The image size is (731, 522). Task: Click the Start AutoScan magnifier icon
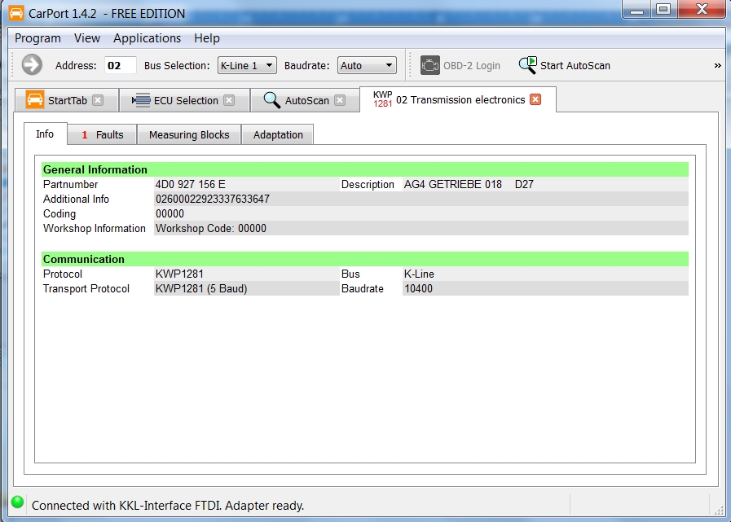click(528, 65)
